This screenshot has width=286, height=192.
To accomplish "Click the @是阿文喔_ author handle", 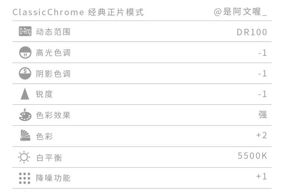I will 240,12.
